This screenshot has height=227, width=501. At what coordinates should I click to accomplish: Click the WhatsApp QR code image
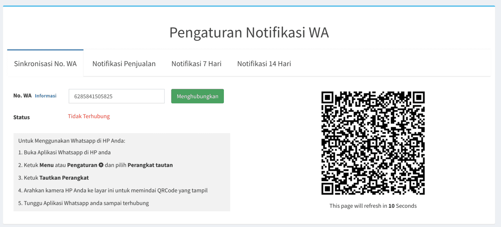click(373, 143)
